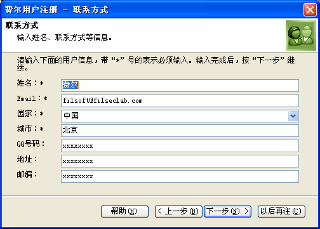
Task: Click the Email field containing filsoft@filseclab.com
Action: (180, 101)
